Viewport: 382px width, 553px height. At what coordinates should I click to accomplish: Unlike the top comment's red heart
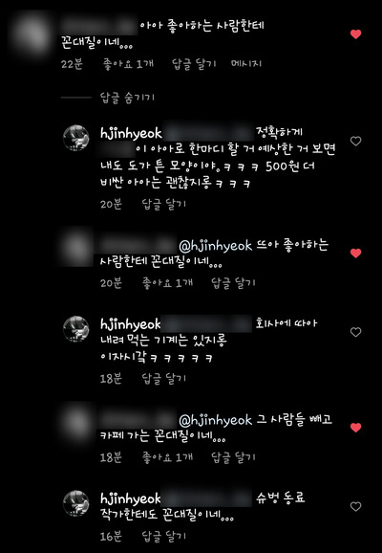tap(355, 34)
